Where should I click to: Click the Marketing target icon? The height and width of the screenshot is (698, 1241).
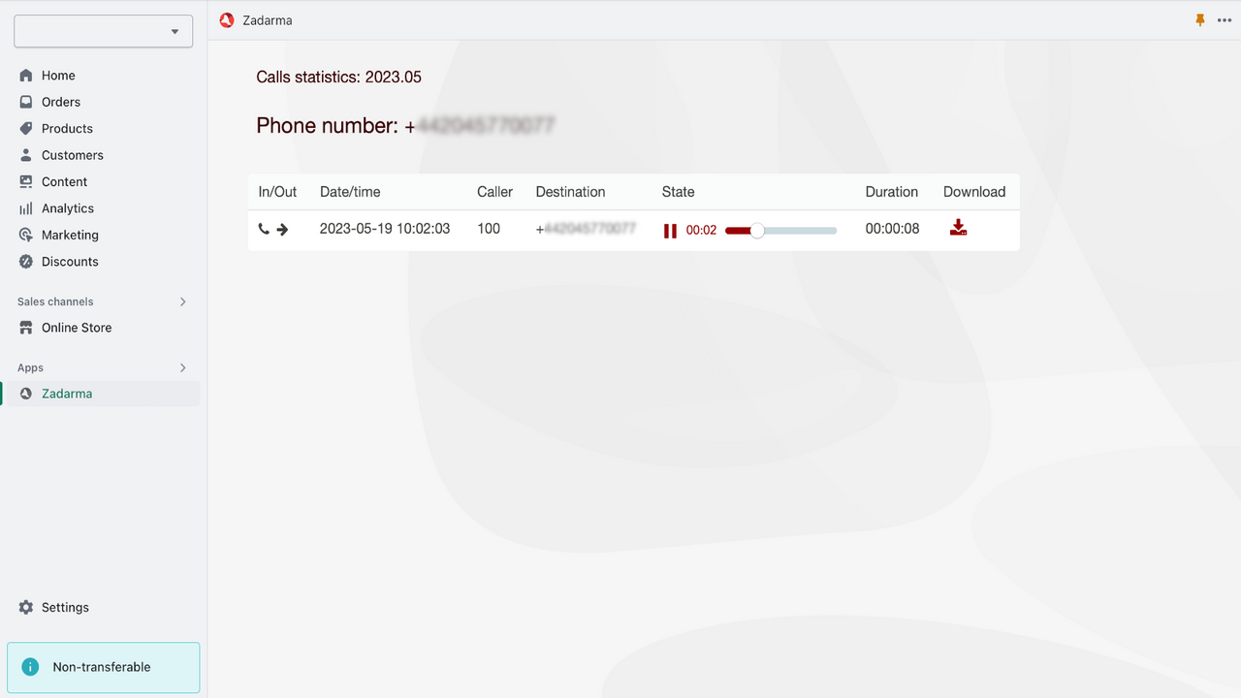pyautogui.click(x=26, y=236)
